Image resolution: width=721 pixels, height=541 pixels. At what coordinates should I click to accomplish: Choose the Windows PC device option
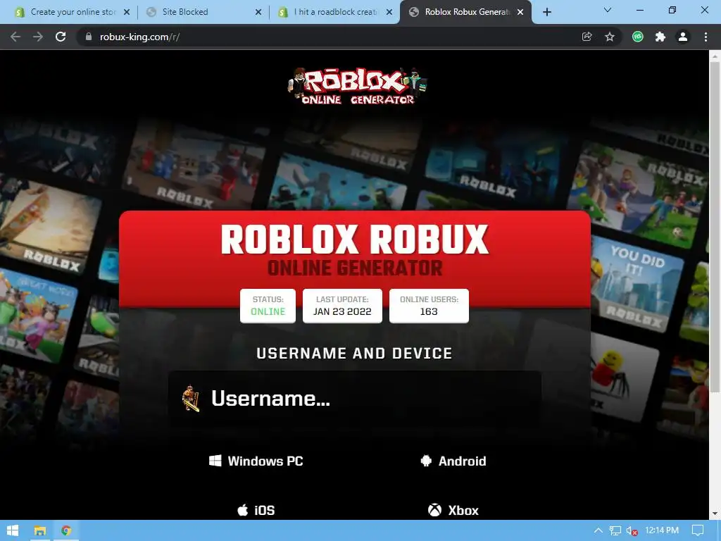coord(256,461)
